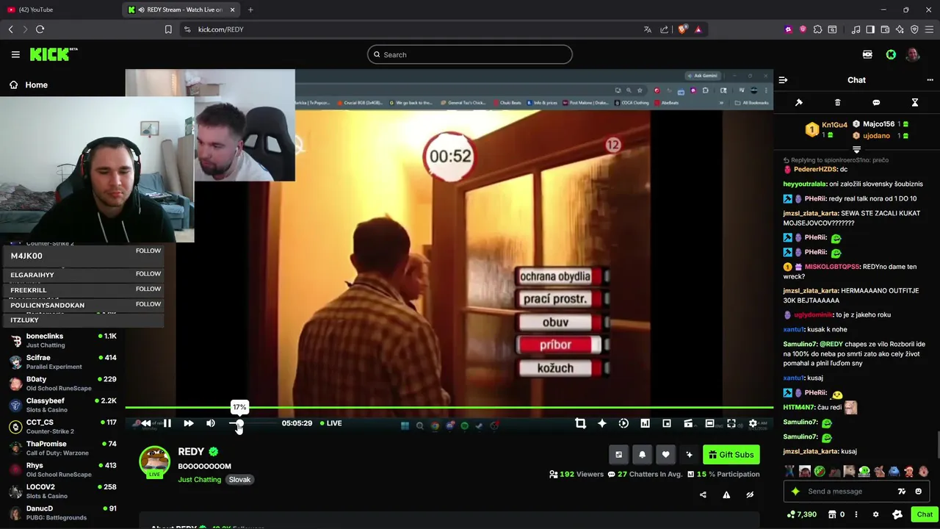Screen dimensions: 940x529
Task: Show stream stats bars icon
Action: click(x=645, y=423)
